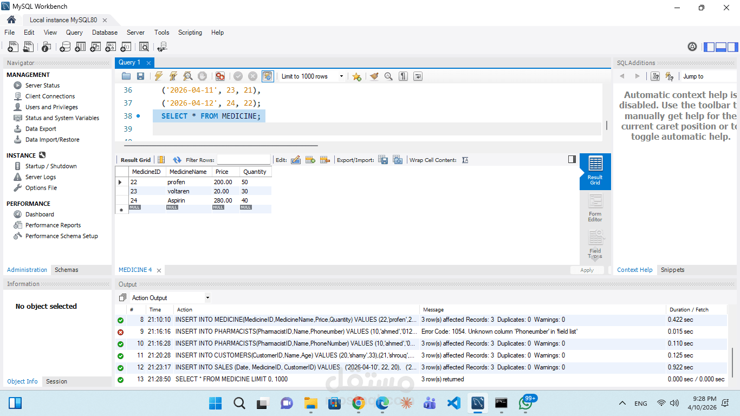Create a new SQL tab icon
This screenshot has width=740, height=416.
13,47
